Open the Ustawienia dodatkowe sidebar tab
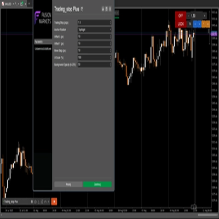219x219 pixels. [43, 49]
